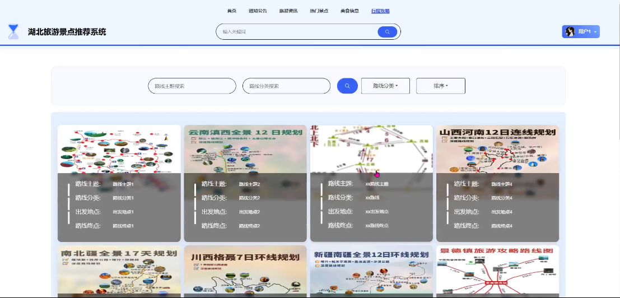
Task: Open the 山西河南12日连线规划 card image
Action: pos(497,149)
